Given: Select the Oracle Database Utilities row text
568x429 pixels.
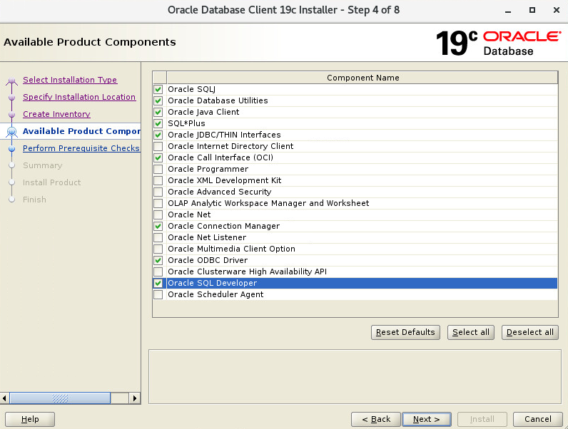Looking at the screenshot, I should click(218, 100).
